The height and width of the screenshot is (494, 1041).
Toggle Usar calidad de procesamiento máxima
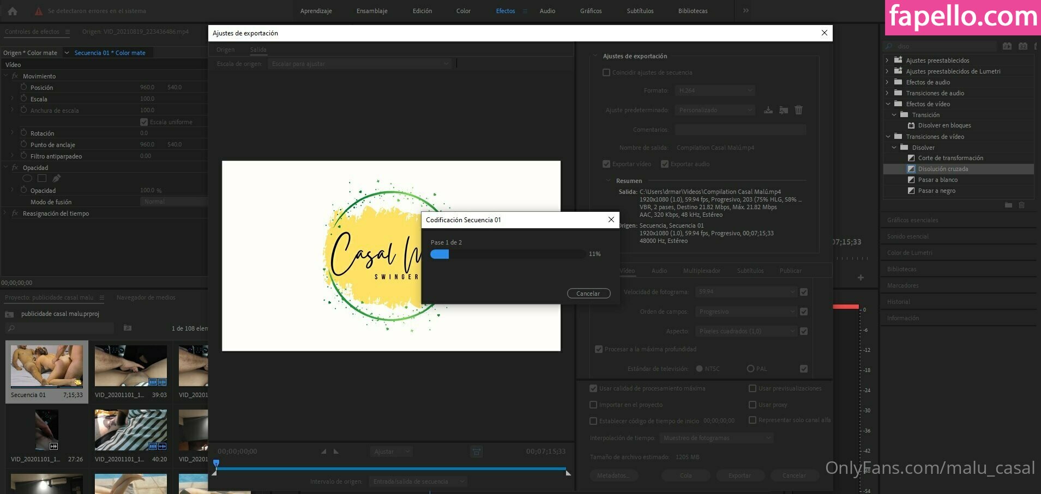coord(593,388)
